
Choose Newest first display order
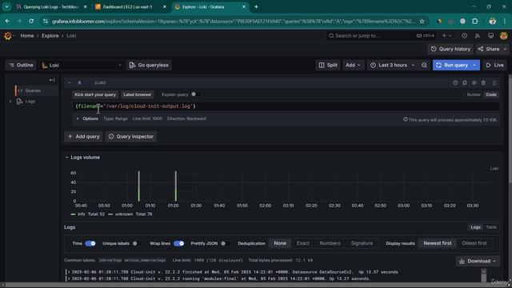[x=438, y=243]
